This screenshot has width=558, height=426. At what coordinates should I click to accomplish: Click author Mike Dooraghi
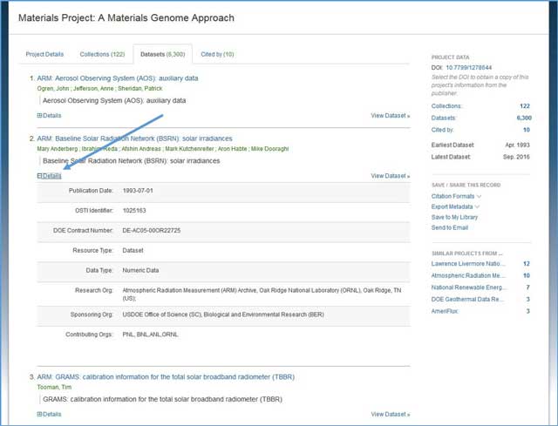269,149
